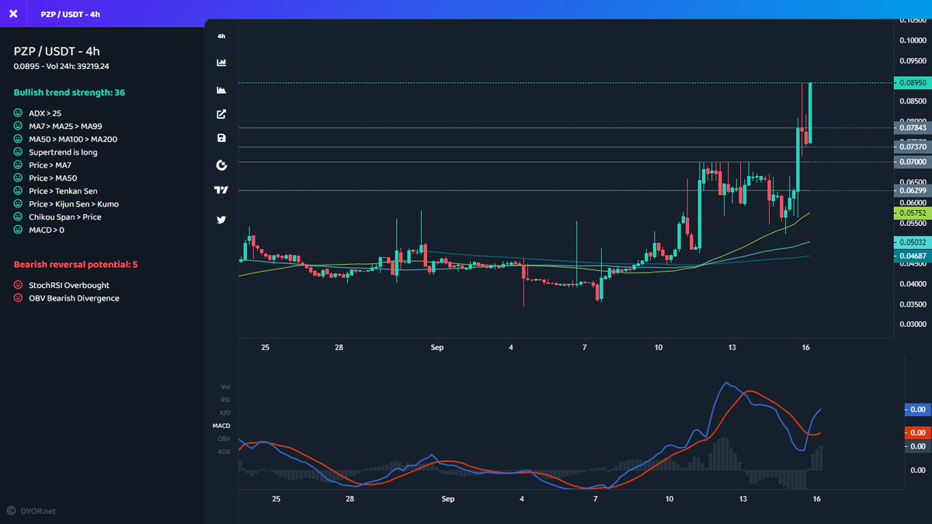Click the 0.07000 price level label

pos(912,161)
